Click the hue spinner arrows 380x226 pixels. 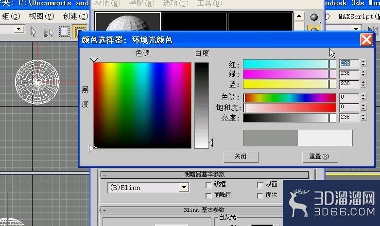point(363,98)
